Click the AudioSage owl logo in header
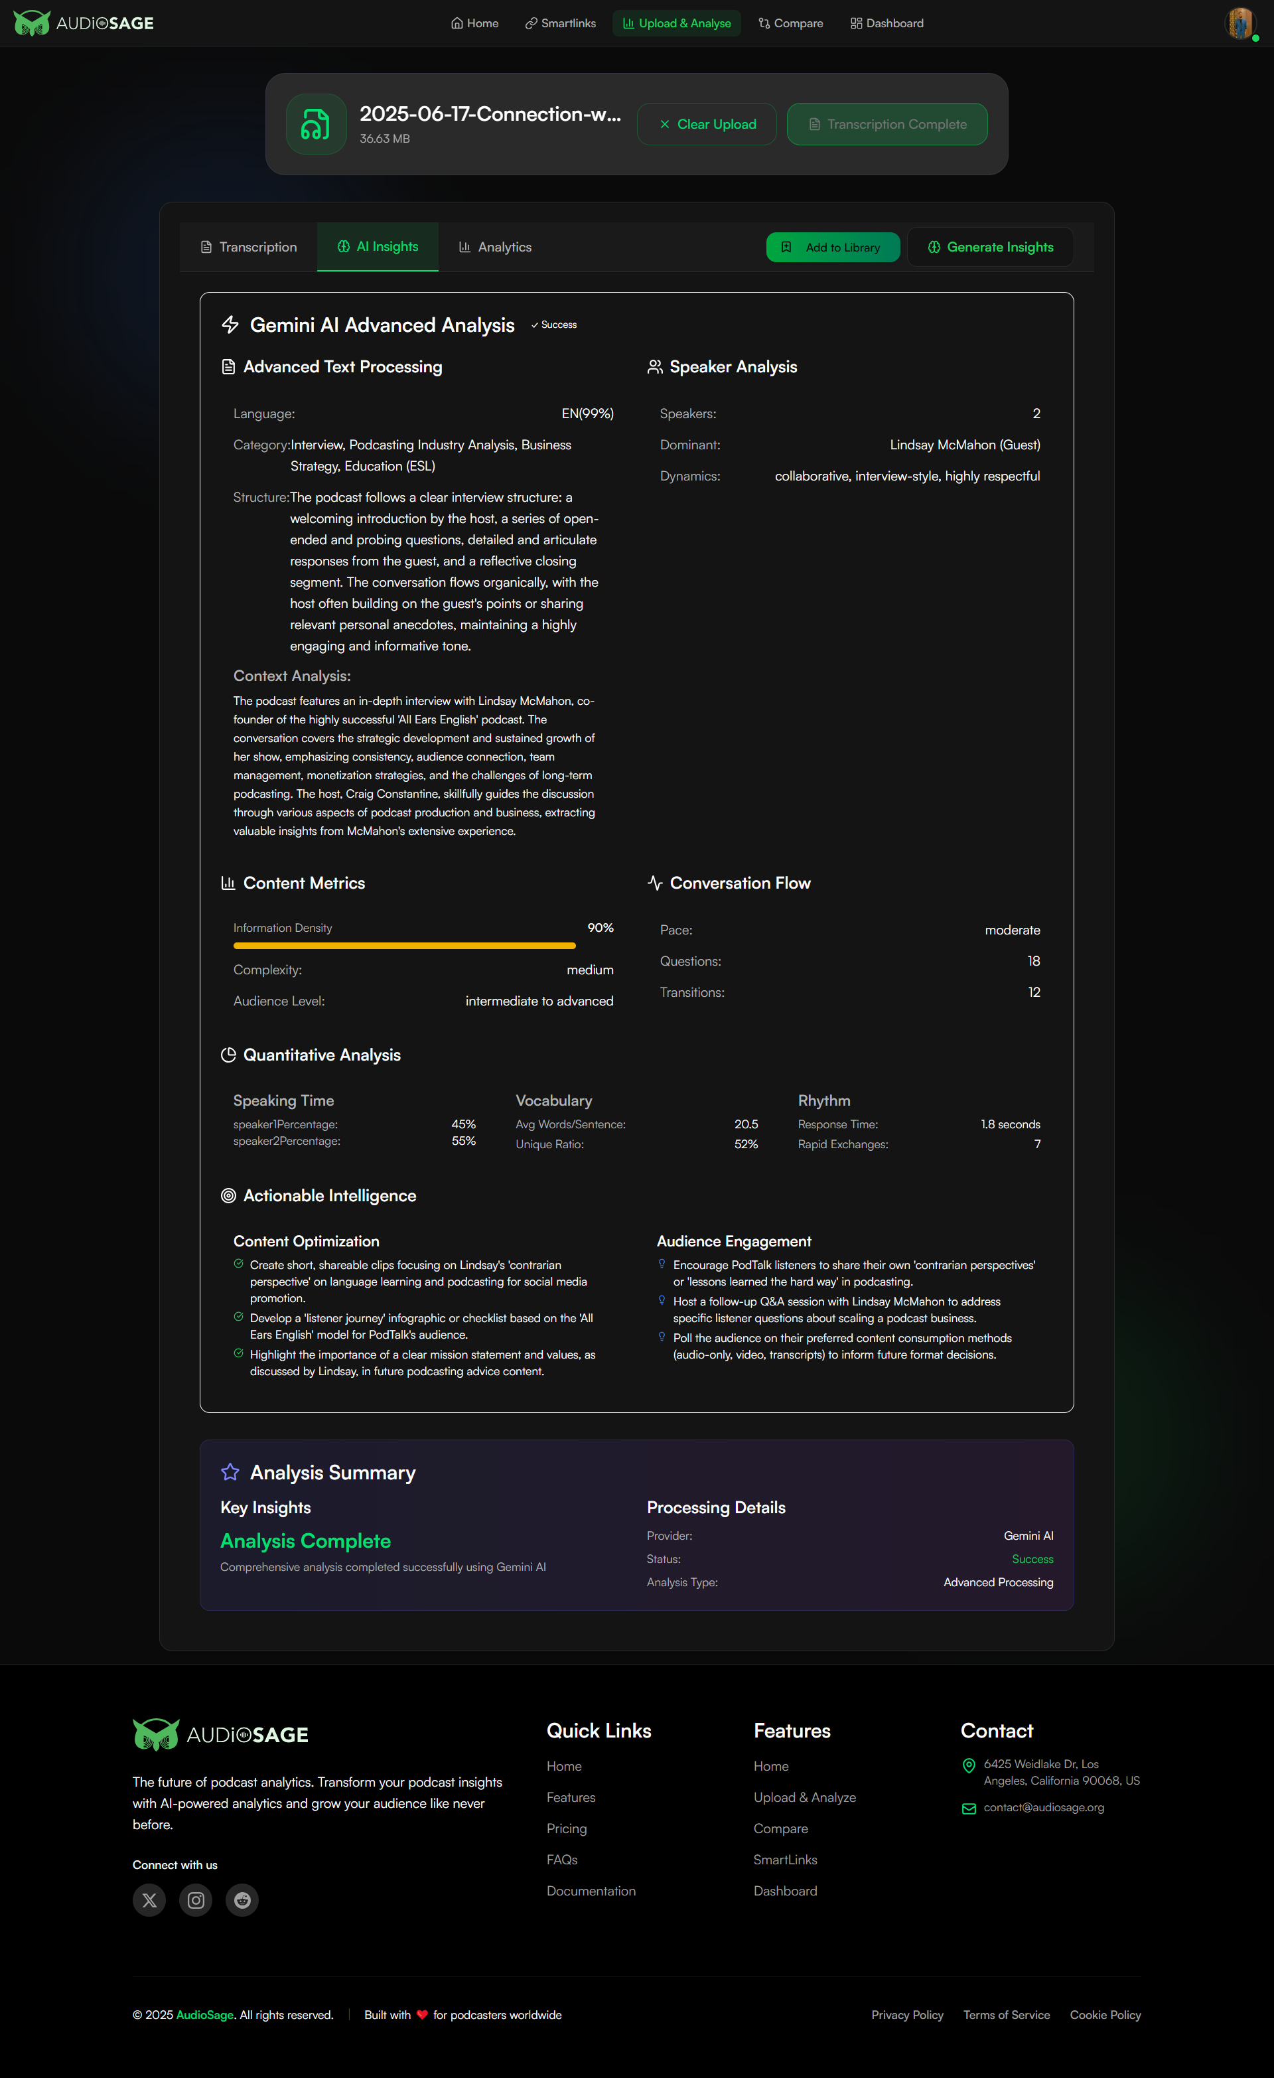The image size is (1274, 2078). [32, 23]
